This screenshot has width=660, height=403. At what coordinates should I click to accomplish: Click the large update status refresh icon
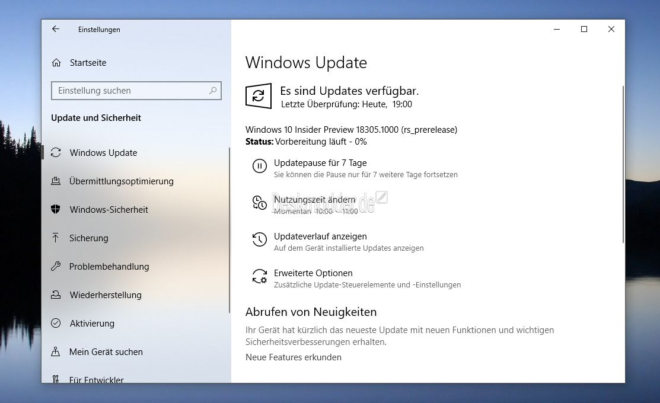(259, 96)
